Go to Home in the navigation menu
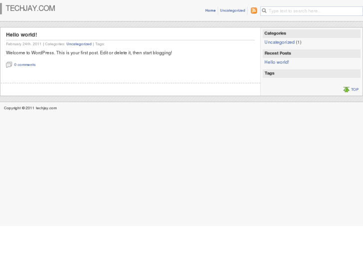Screen dimensions: 363x272 (x=210, y=10)
